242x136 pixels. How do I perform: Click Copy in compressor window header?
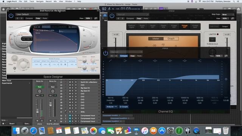[x=139, y=19]
